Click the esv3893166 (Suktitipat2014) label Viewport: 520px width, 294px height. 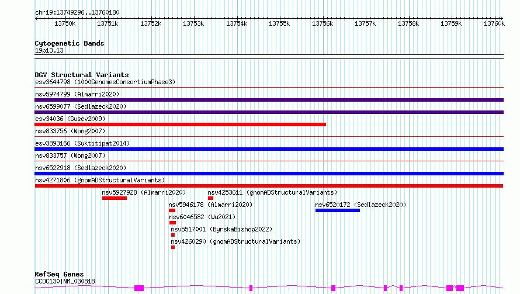click(x=82, y=143)
